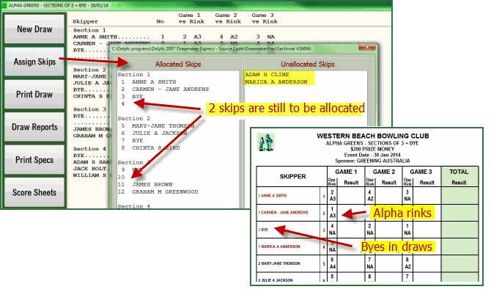Select unallocated skip MARICA A ANDERSON

tap(276, 82)
